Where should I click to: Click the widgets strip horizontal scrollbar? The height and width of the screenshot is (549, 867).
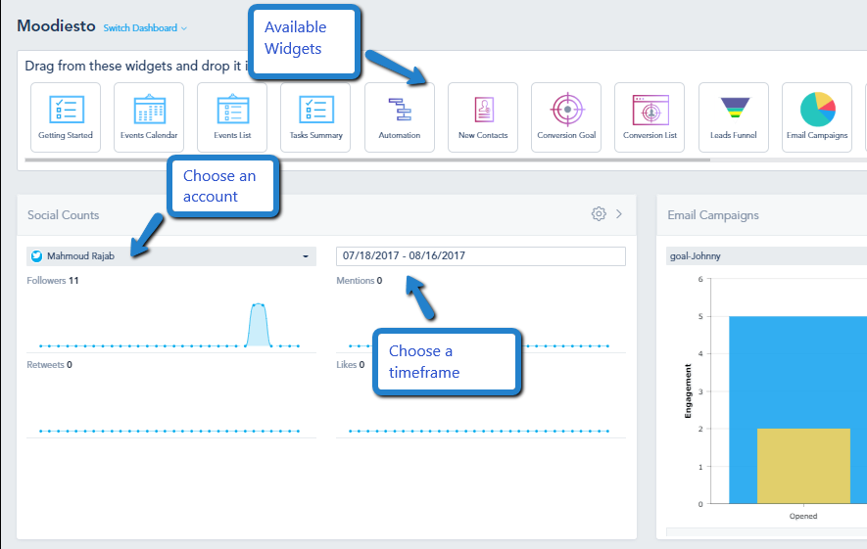367,160
